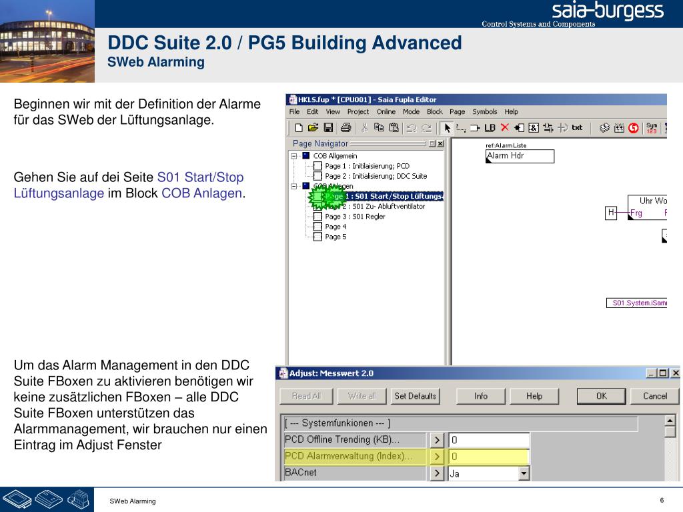
Task: Click the Paste clipboard icon
Action: (x=394, y=128)
